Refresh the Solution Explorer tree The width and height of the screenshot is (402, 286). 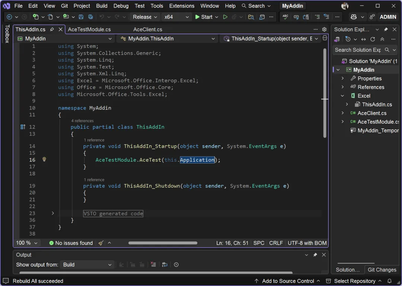tap(373, 39)
